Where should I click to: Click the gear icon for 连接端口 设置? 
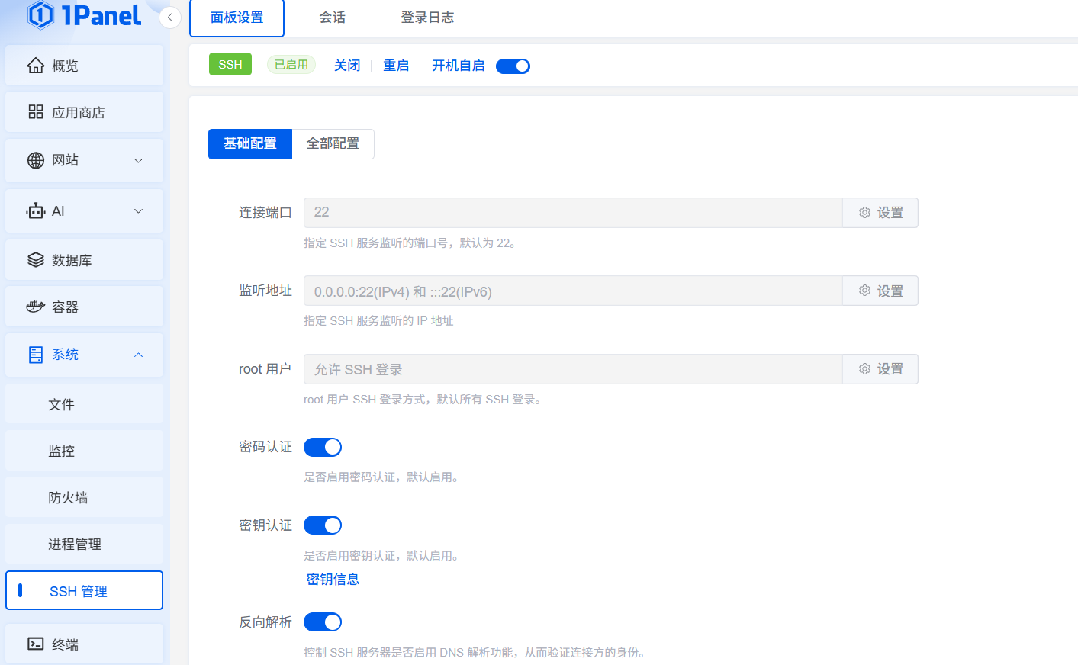(864, 213)
